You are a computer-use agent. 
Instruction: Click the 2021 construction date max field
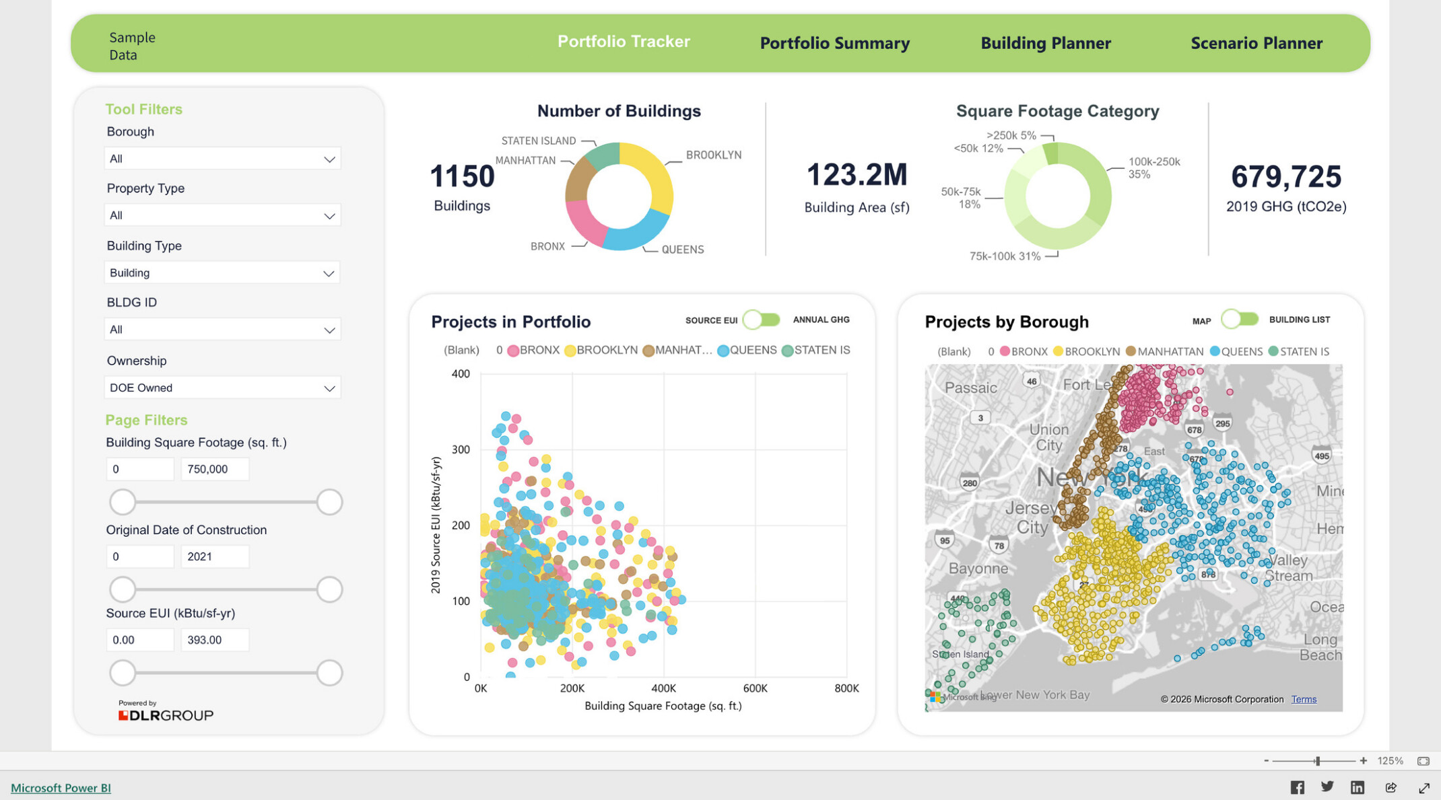click(x=215, y=556)
